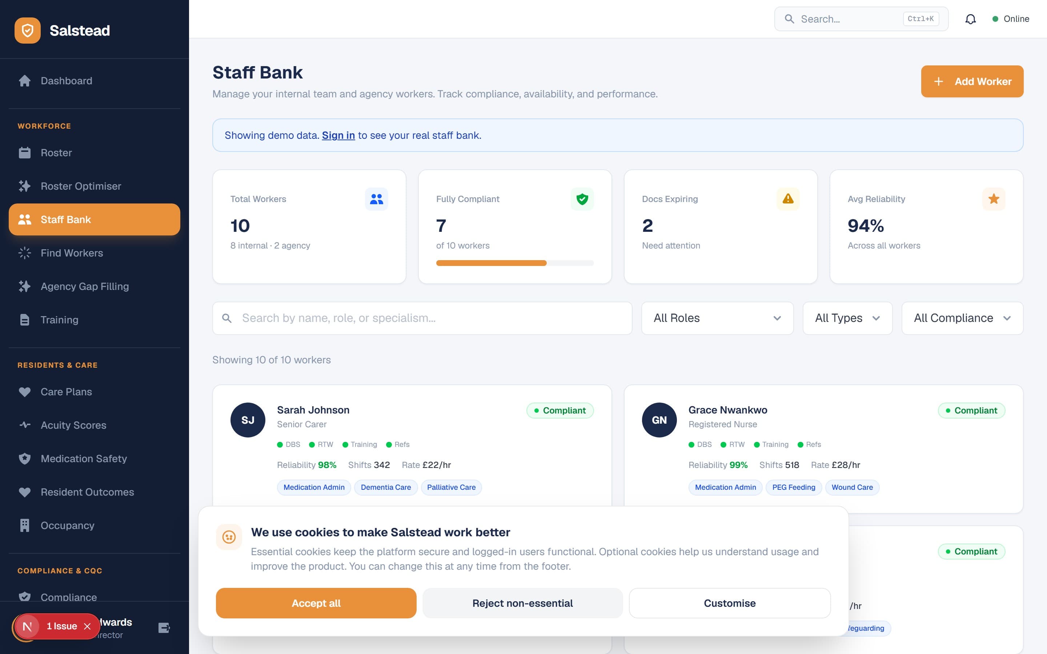
Task: Open Sarah Johnson's worker name
Action: tap(313, 410)
